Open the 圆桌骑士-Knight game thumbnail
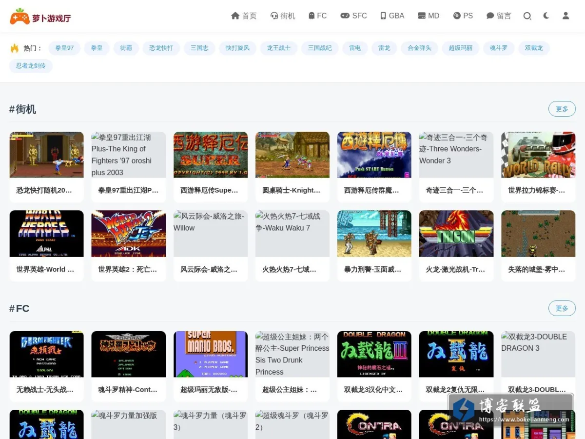Viewport: 585px width, 439px height. [x=292, y=155]
